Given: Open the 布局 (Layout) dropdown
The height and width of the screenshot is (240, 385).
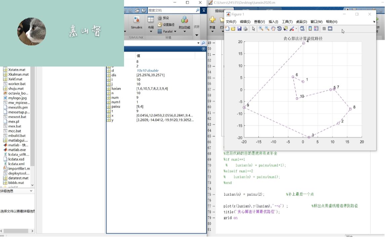Looking at the screenshot, I should click(x=151, y=28).
